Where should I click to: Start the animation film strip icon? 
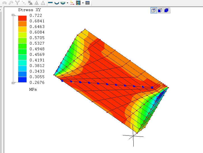tap(78, 3)
